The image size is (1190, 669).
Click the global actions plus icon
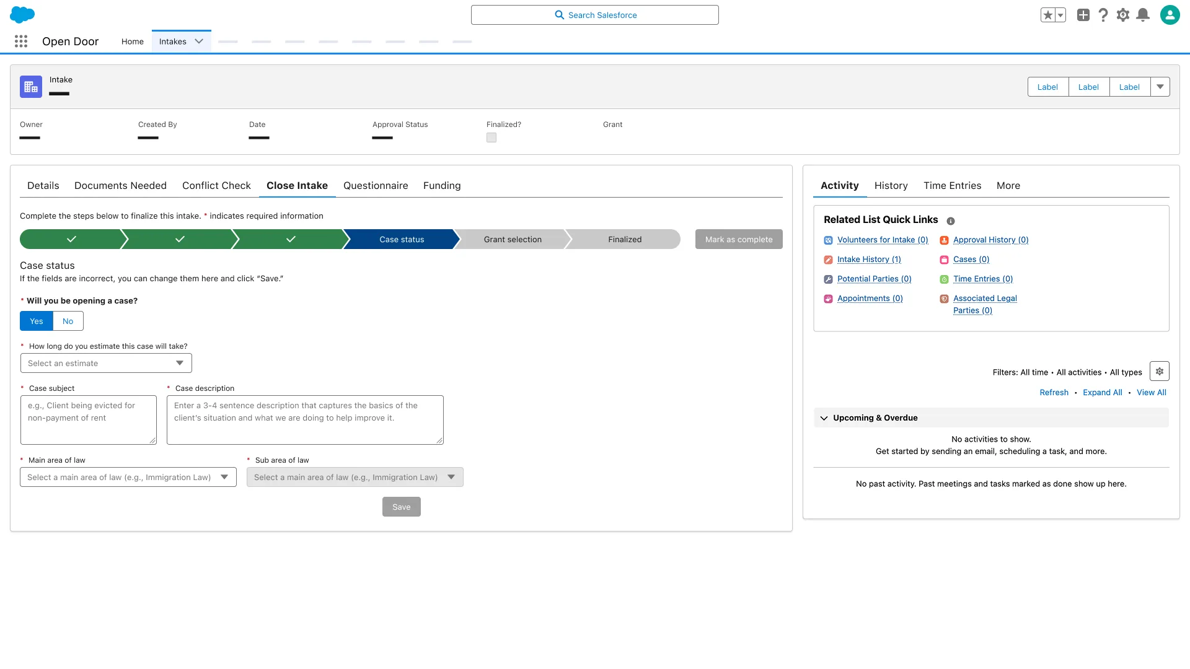[x=1083, y=15]
